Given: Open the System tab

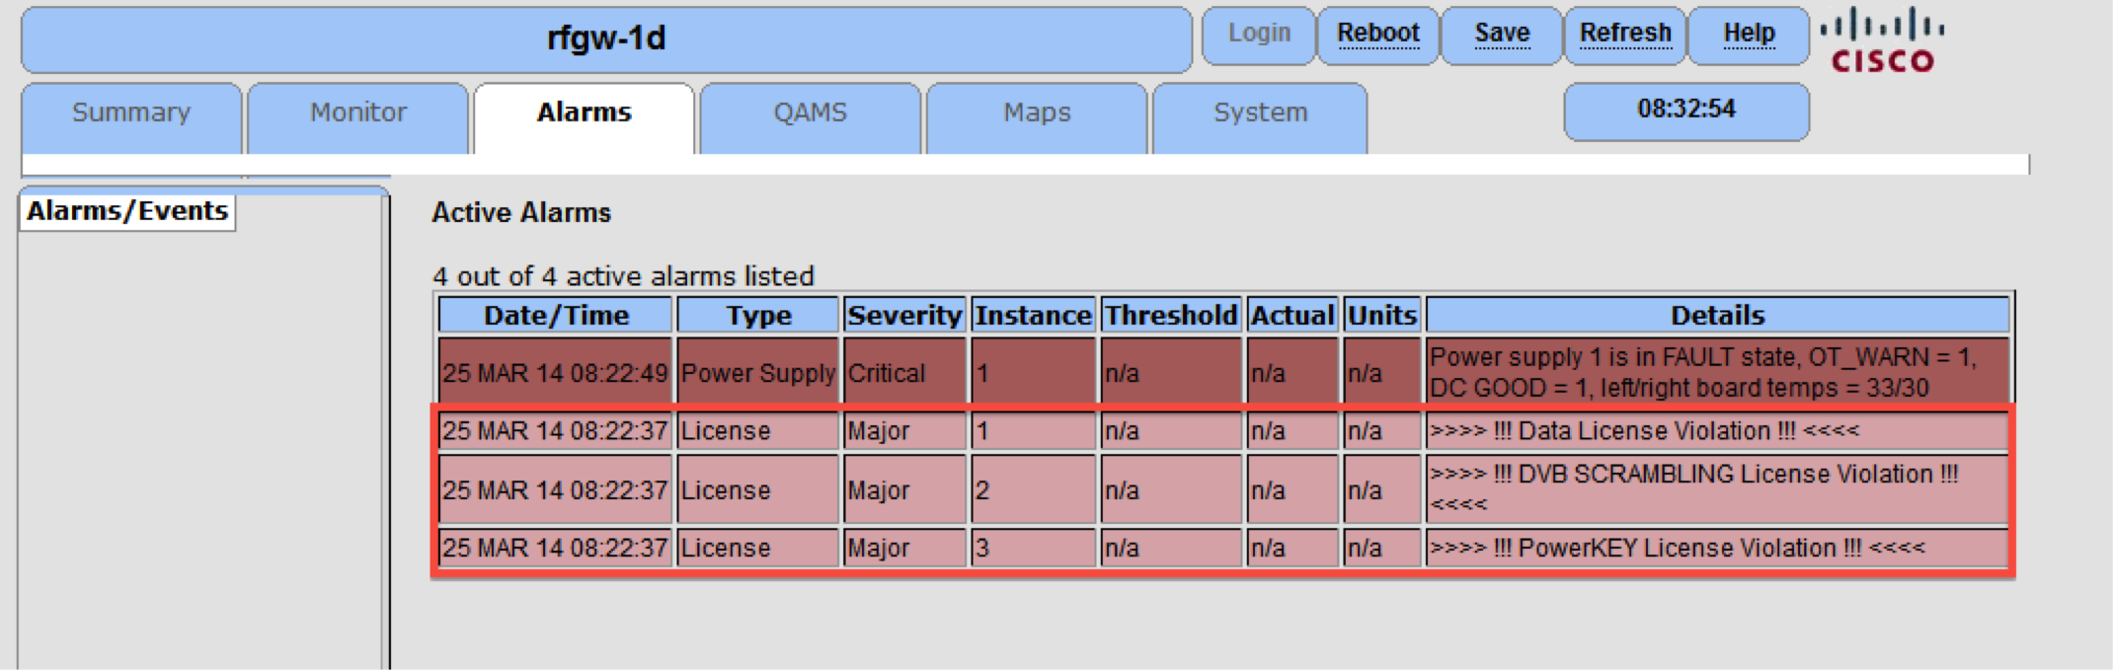Looking at the screenshot, I should pyautogui.click(x=1260, y=113).
